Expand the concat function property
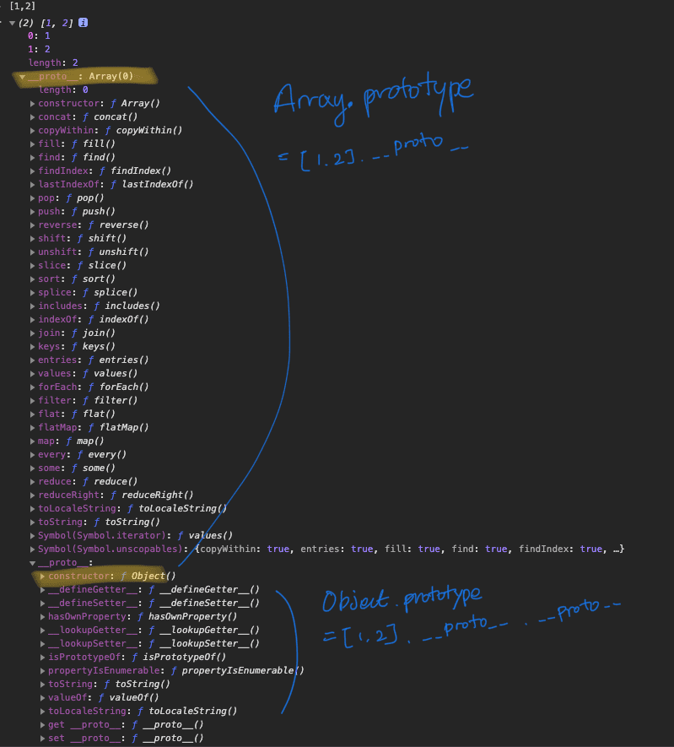Screen dimensions: 674x747 (32, 117)
